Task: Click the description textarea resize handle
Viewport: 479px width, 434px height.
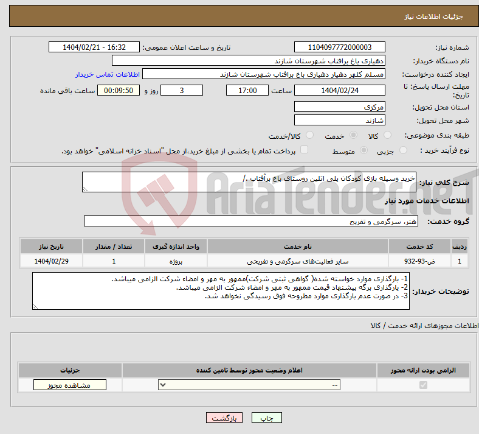Action: [x=85, y=189]
